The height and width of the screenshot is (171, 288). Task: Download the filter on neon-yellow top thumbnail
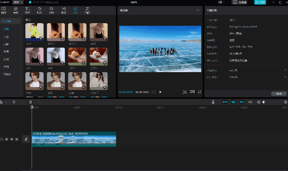click(41, 38)
